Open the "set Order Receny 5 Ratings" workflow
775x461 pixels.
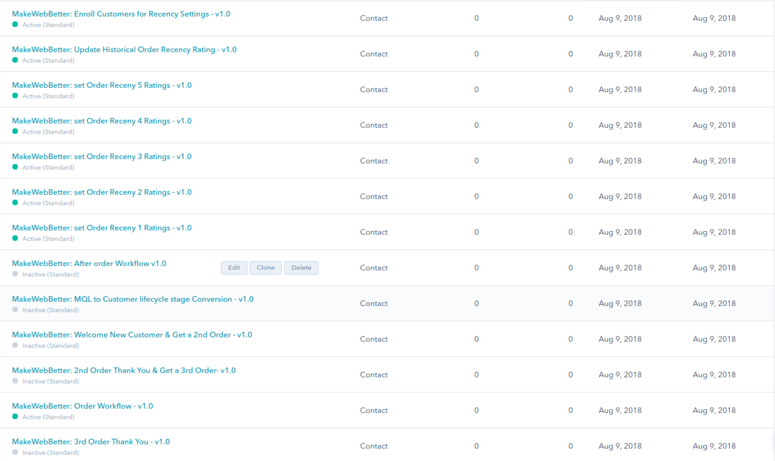pos(101,85)
